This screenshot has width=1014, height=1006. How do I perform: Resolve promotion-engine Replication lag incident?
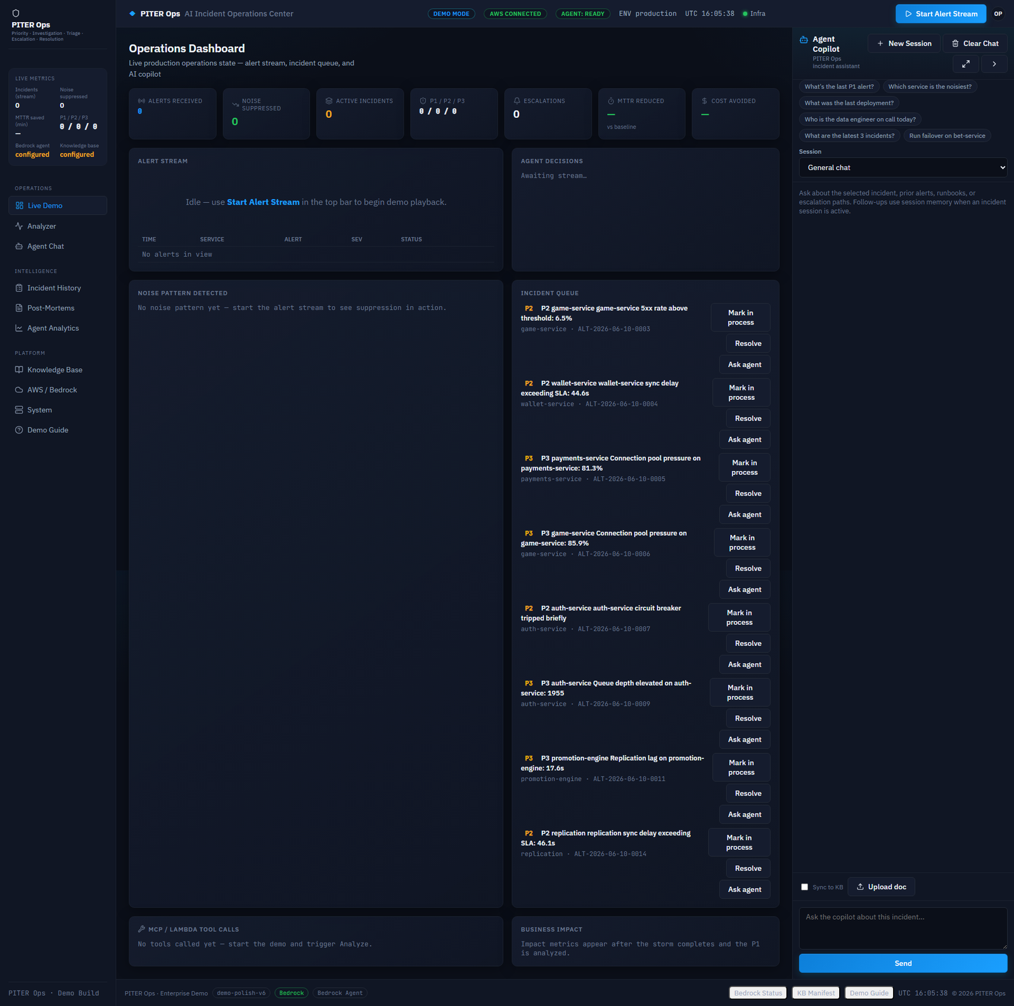point(748,794)
